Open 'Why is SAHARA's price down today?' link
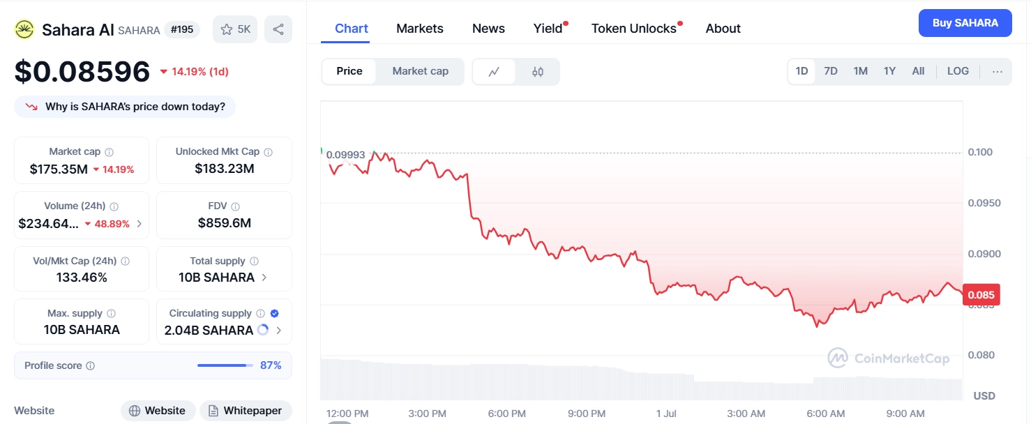Screen dimensions: 1031x424 [x=124, y=106]
